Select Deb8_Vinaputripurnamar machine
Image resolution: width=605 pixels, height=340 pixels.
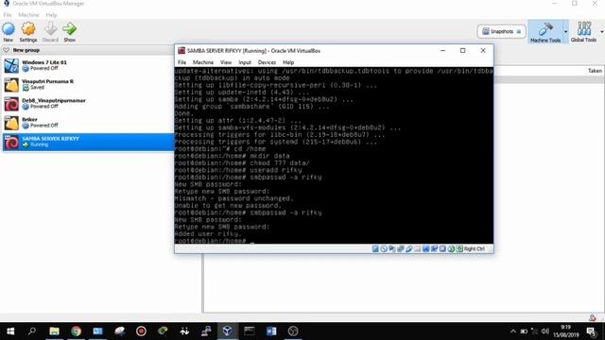pyautogui.click(x=88, y=104)
